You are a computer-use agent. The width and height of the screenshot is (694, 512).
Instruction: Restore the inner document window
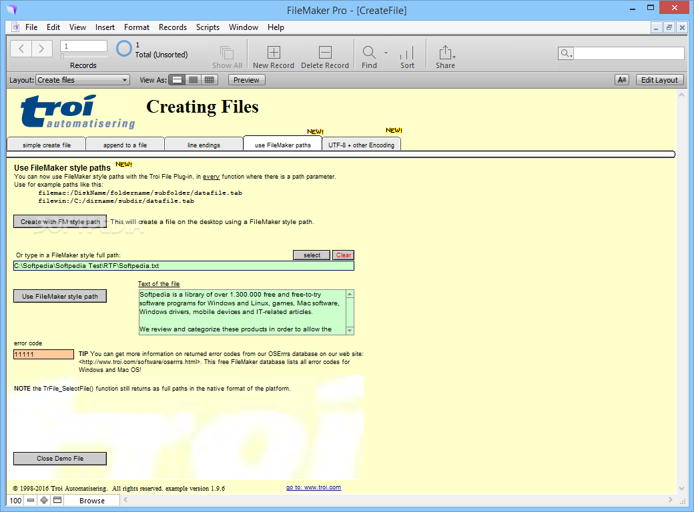click(x=669, y=27)
